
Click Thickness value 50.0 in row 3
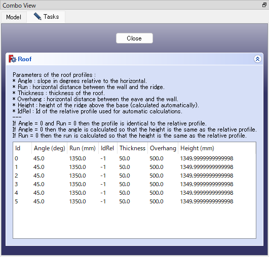125,184
